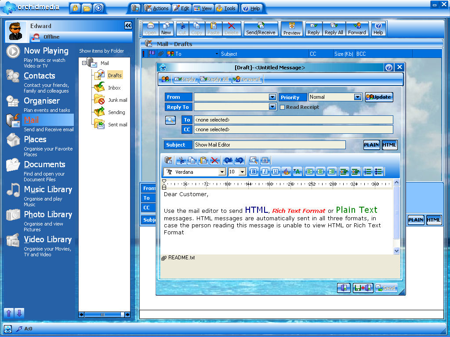This screenshot has width=450, height=337.
Task: Click the left curved arrow icon in the editor
Action: tap(228, 161)
